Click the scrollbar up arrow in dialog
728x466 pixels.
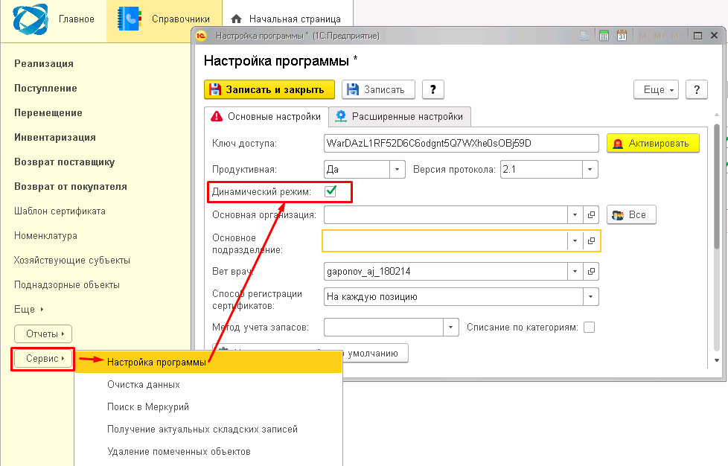point(717,115)
